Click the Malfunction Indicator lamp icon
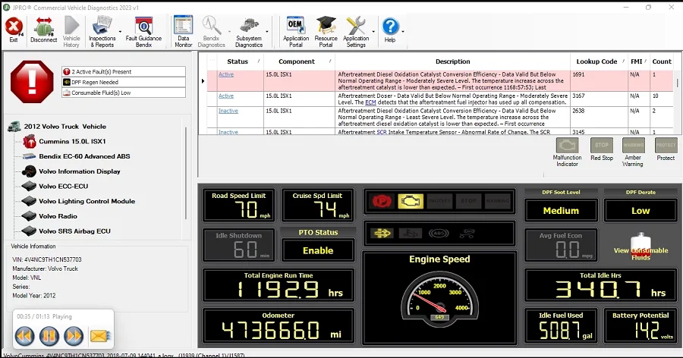The height and width of the screenshot is (358, 683). [x=567, y=146]
